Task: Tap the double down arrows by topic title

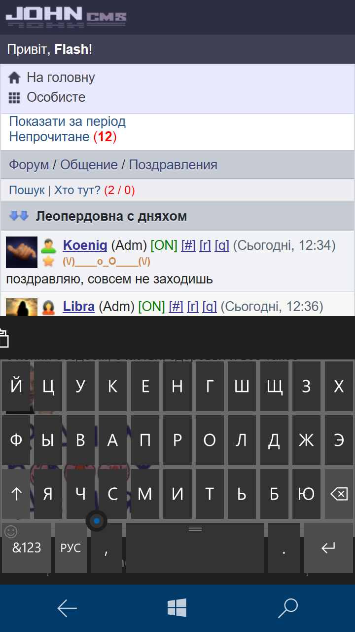Action: 20,216
